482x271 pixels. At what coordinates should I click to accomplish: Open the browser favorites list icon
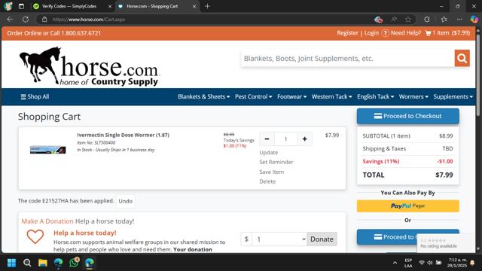[x=444, y=20]
